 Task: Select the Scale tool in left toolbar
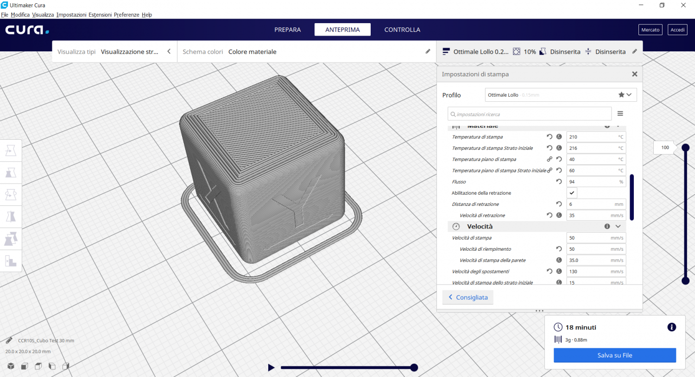(11, 173)
